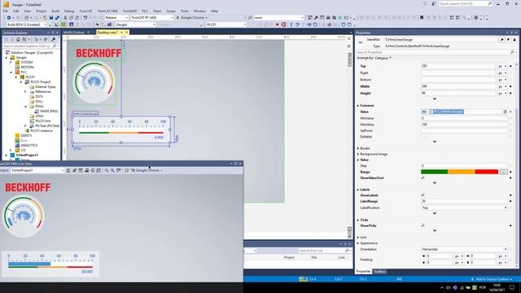Show more Common properties via down chevron
Viewport: 521px width, 293px height.
point(435,142)
